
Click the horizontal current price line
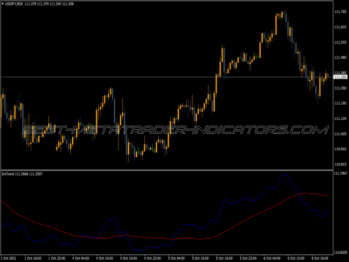(167, 77)
